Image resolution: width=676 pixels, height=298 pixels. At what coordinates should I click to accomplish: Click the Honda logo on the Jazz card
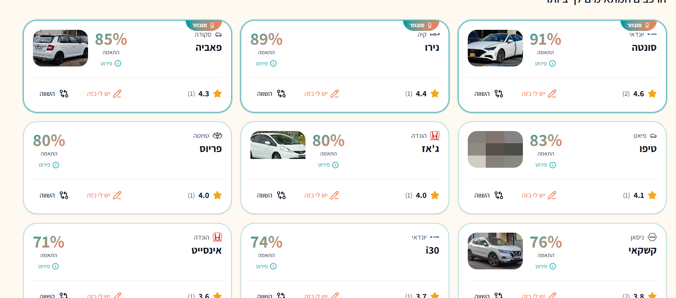(435, 136)
